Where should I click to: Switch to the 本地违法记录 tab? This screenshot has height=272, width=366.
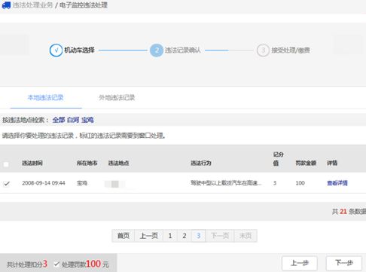pos(46,97)
